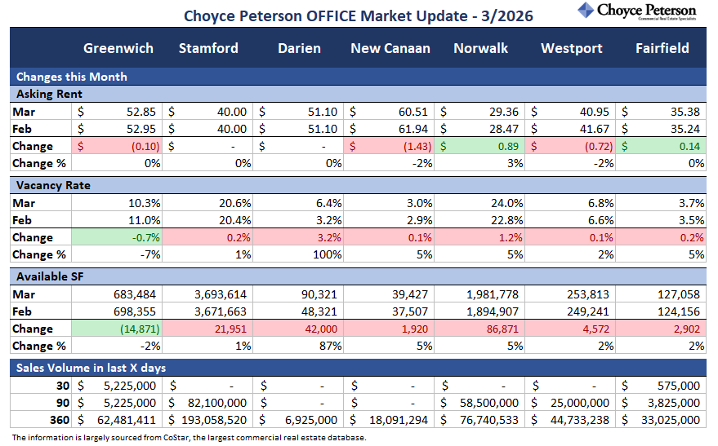
Task: Select Fairfield February vacancy rate 3.5%
Action: point(661,220)
